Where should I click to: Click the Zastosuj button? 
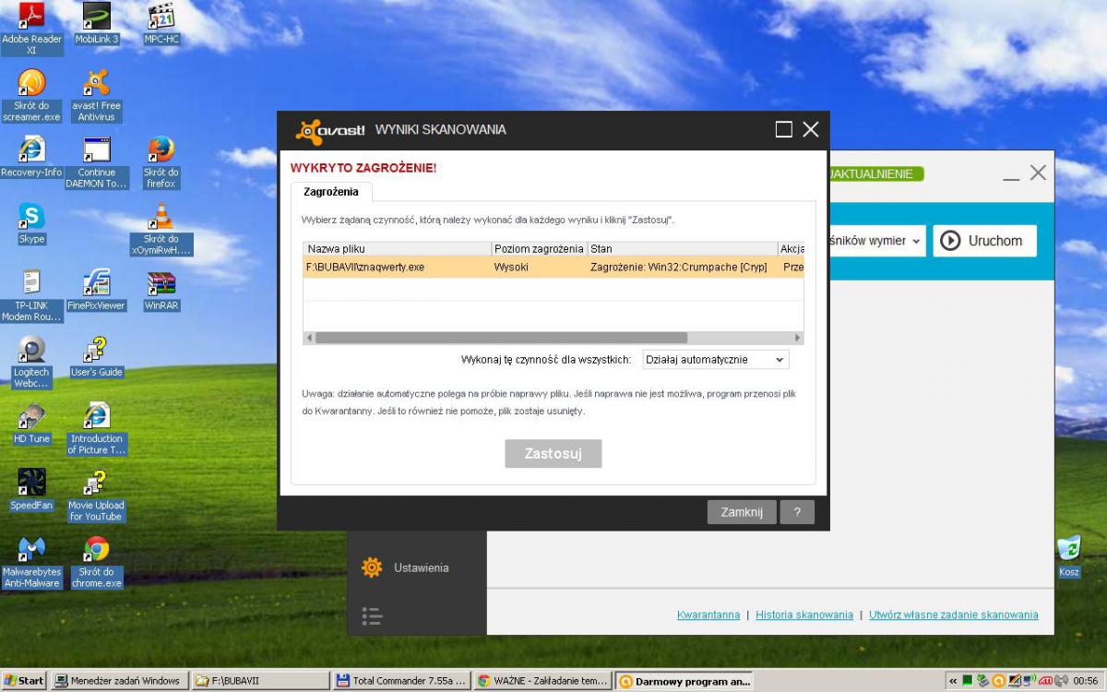(553, 453)
